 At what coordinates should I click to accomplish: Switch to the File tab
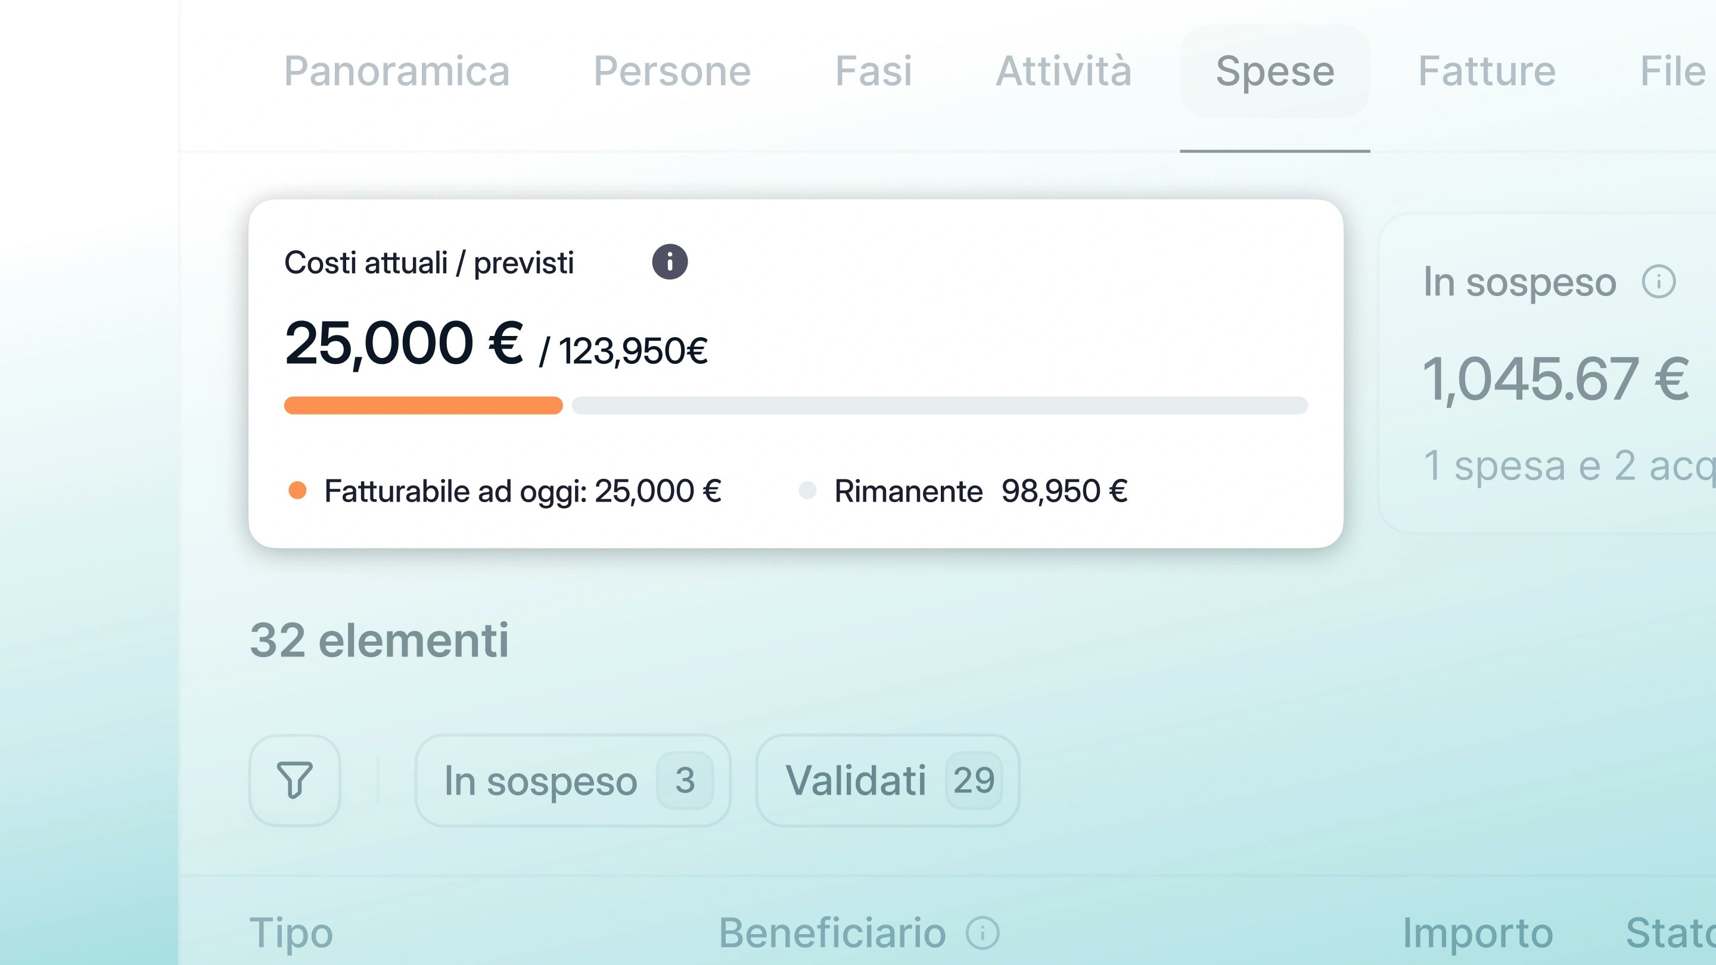tap(1672, 71)
